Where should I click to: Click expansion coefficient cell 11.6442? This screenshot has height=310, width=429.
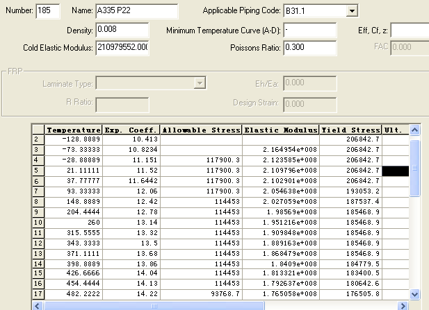pos(131,181)
